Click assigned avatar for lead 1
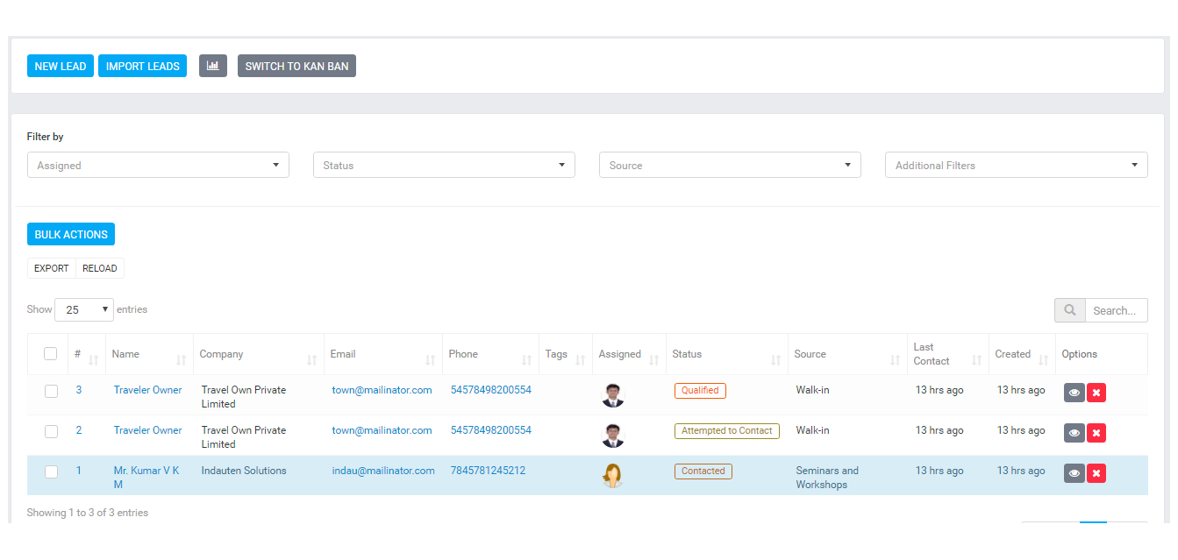Screen dimensions: 1178x560 (612, 475)
